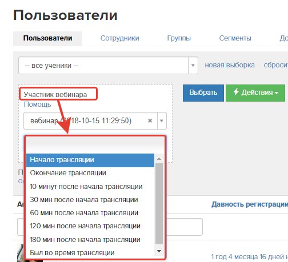The width and height of the screenshot is (288, 262).
Task: Select '60 мин после начала трансляции'
Action: point(90,213)
